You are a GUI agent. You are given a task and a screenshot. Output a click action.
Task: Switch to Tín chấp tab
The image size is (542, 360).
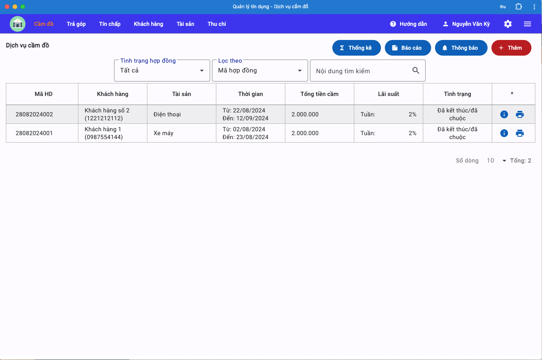coord(110,24)
